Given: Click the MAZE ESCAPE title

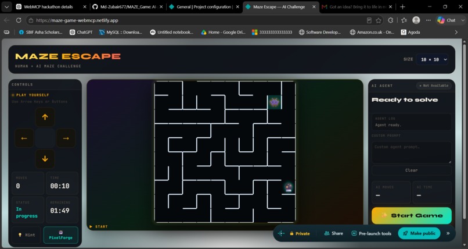Looking at the screenshot, I should point(68,56).
